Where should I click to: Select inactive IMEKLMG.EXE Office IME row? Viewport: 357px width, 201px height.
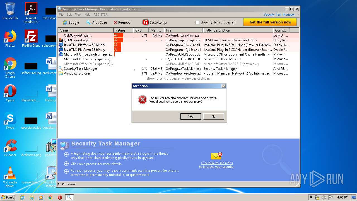point(178,64)
